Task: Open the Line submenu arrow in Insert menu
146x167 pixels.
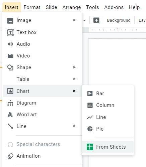Action: click(74, 126)
